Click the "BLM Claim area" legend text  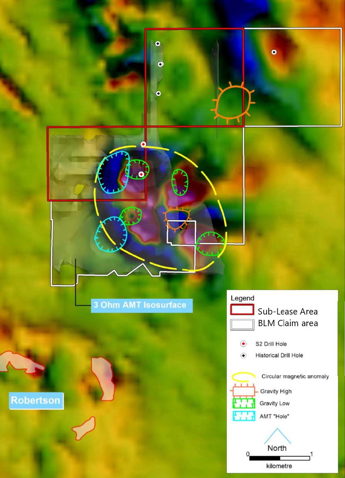point(288,323)
